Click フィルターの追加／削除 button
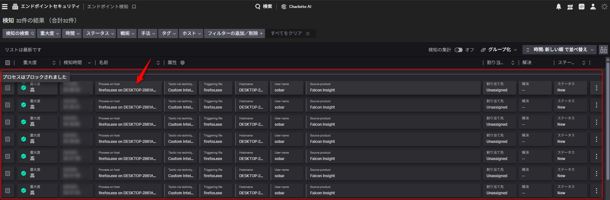The width and height of the screenshot is (610, 200). [235, 33]
